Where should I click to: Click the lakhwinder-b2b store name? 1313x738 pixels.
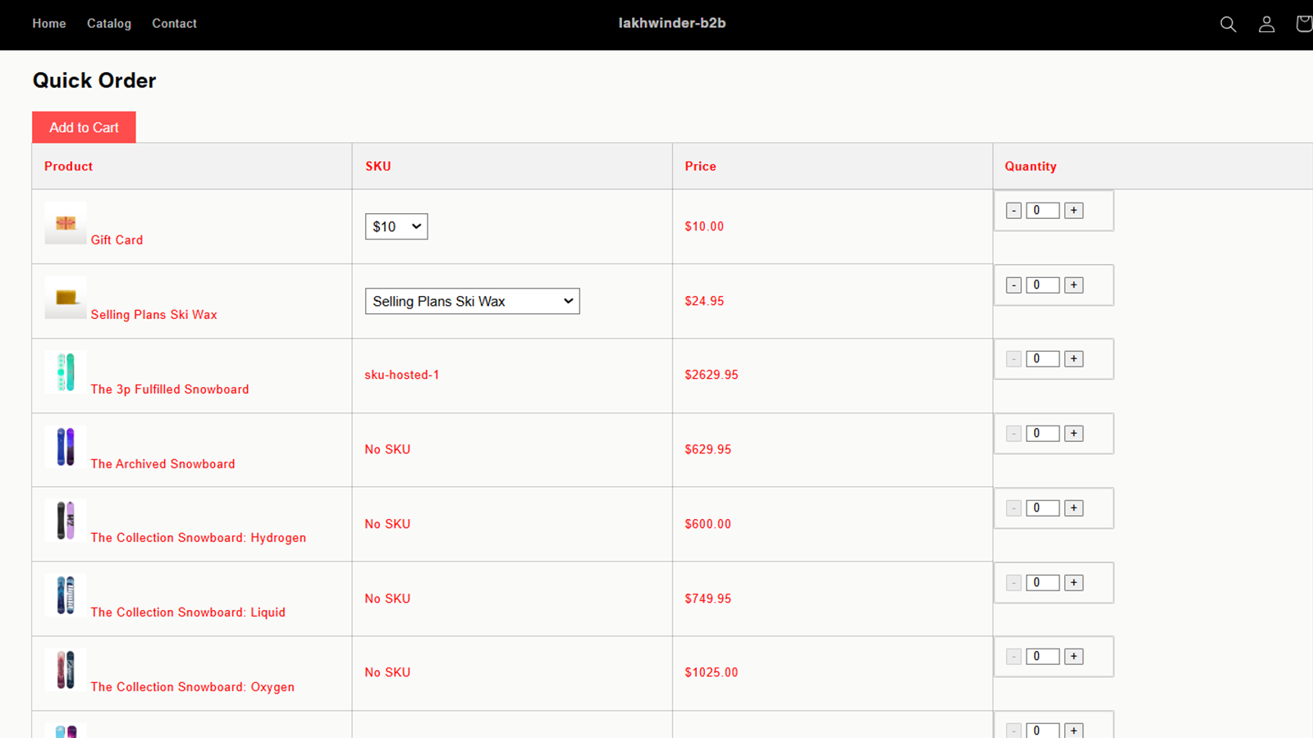point(672,23)
